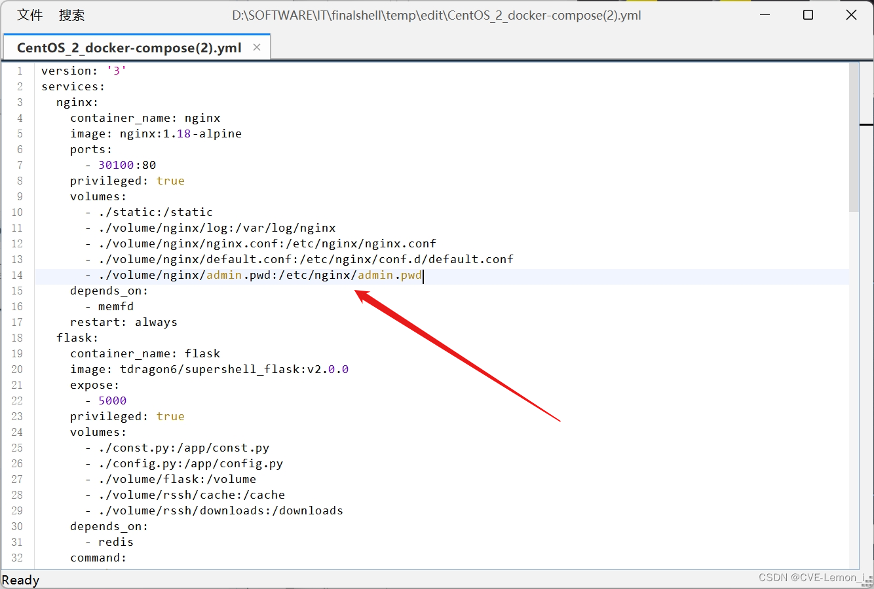Click the vertical scrollbar thumb
Image resolution: width=874 pixels, height=589 pixels.
point(854,137)
